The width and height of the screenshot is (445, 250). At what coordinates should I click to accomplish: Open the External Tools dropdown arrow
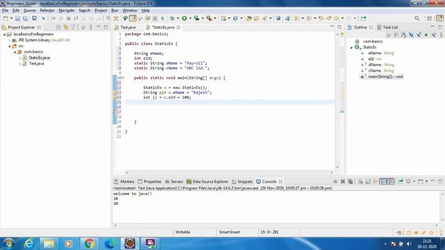pos(215,19)
